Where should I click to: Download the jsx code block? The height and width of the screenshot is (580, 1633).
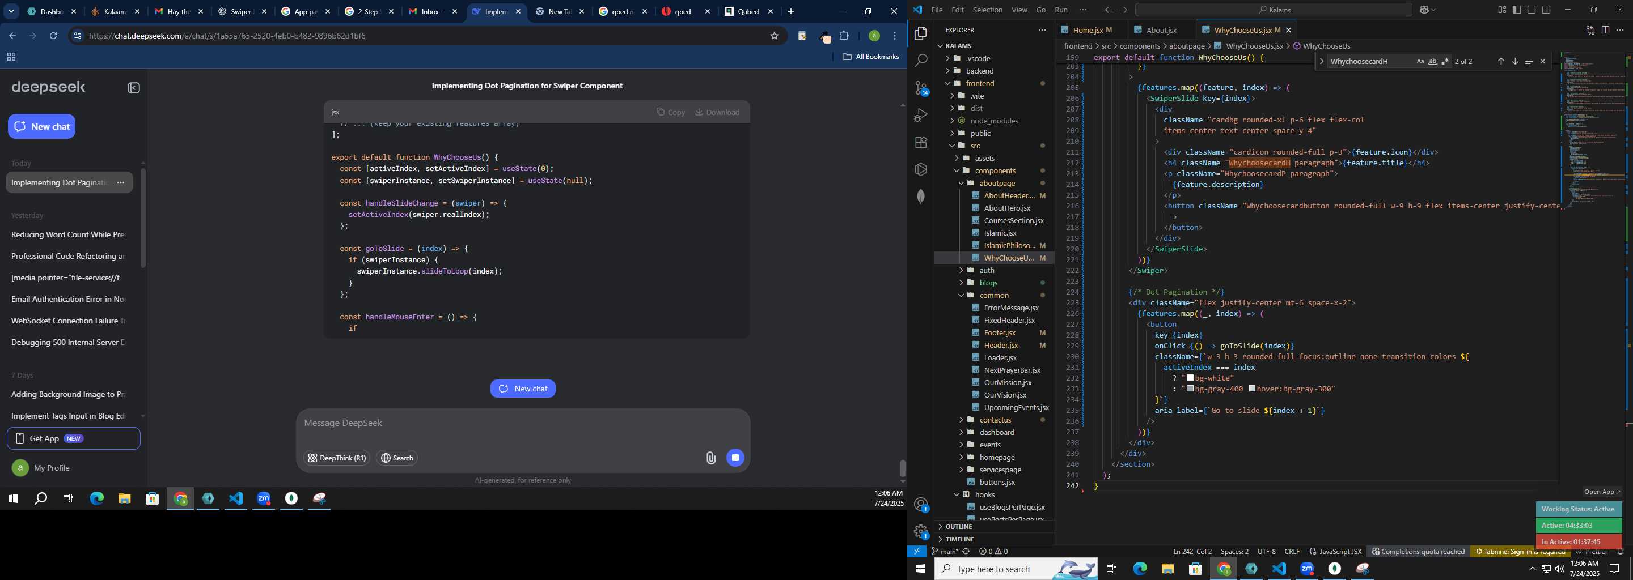point(717,113)
